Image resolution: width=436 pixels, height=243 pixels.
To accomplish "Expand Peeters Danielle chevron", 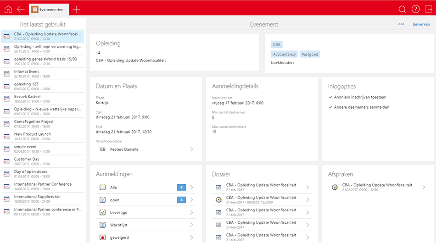I will click(x=191, y=149).
